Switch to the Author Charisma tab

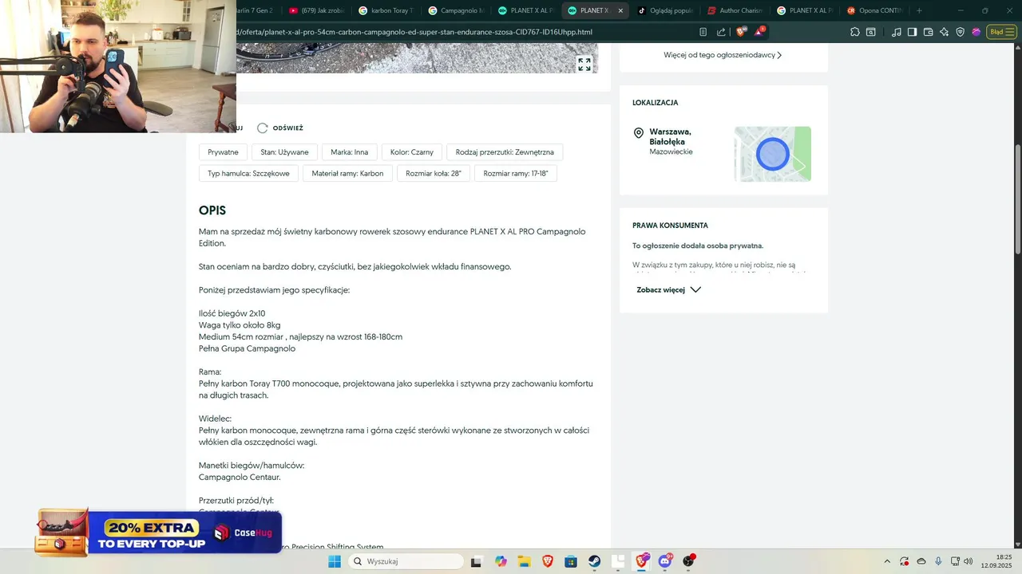735,10
